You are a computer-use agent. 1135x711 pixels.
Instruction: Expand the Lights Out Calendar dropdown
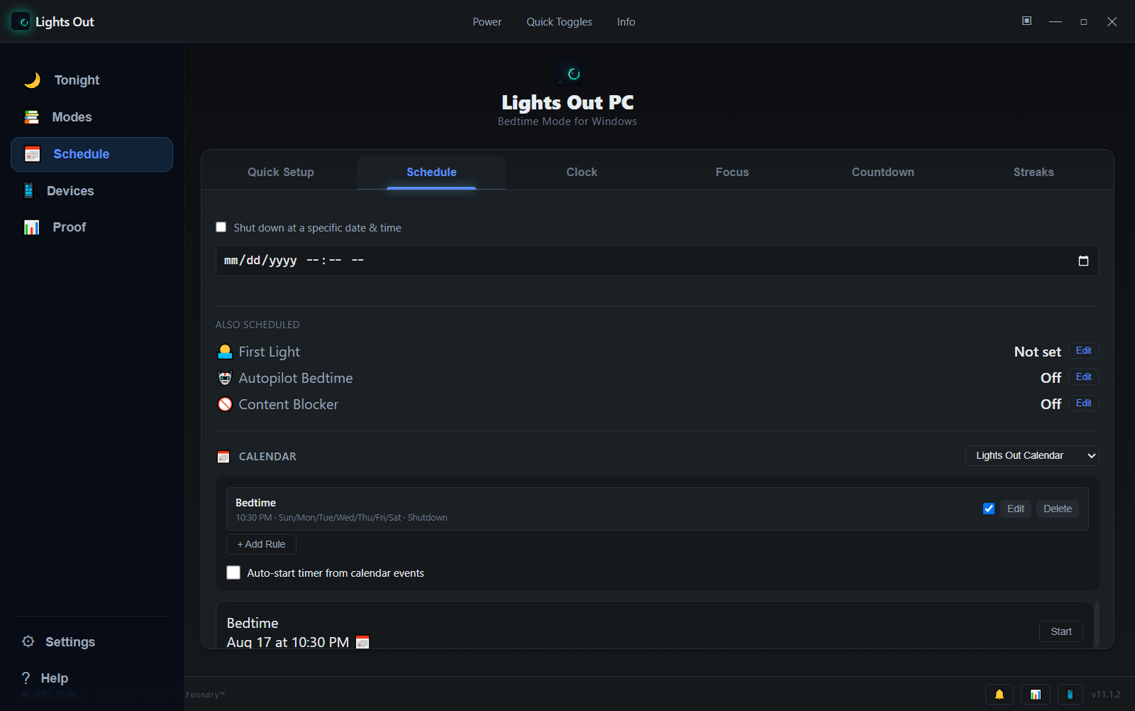coord(1032,456)
